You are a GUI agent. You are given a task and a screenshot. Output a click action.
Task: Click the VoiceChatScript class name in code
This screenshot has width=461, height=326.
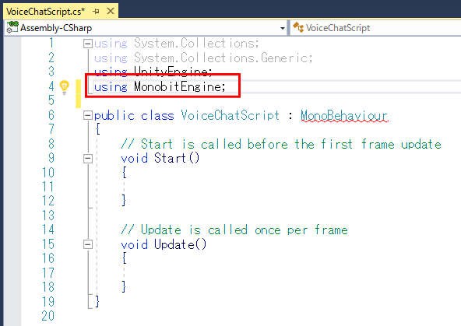coord(230,115)
